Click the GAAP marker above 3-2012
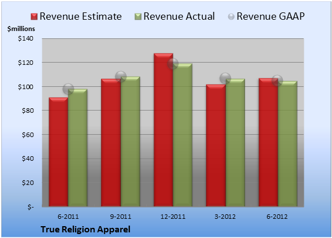 pos(225,78)
